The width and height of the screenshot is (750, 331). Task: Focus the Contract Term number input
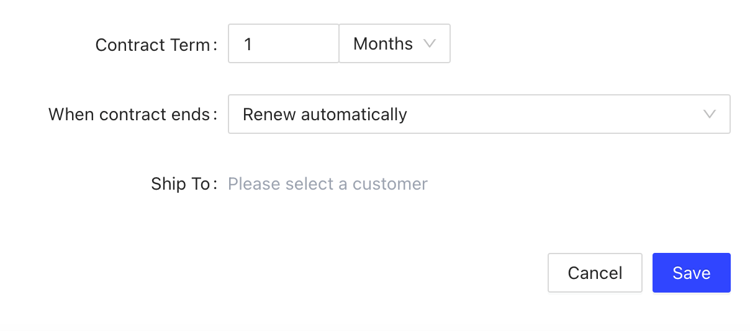pos(283,44)
